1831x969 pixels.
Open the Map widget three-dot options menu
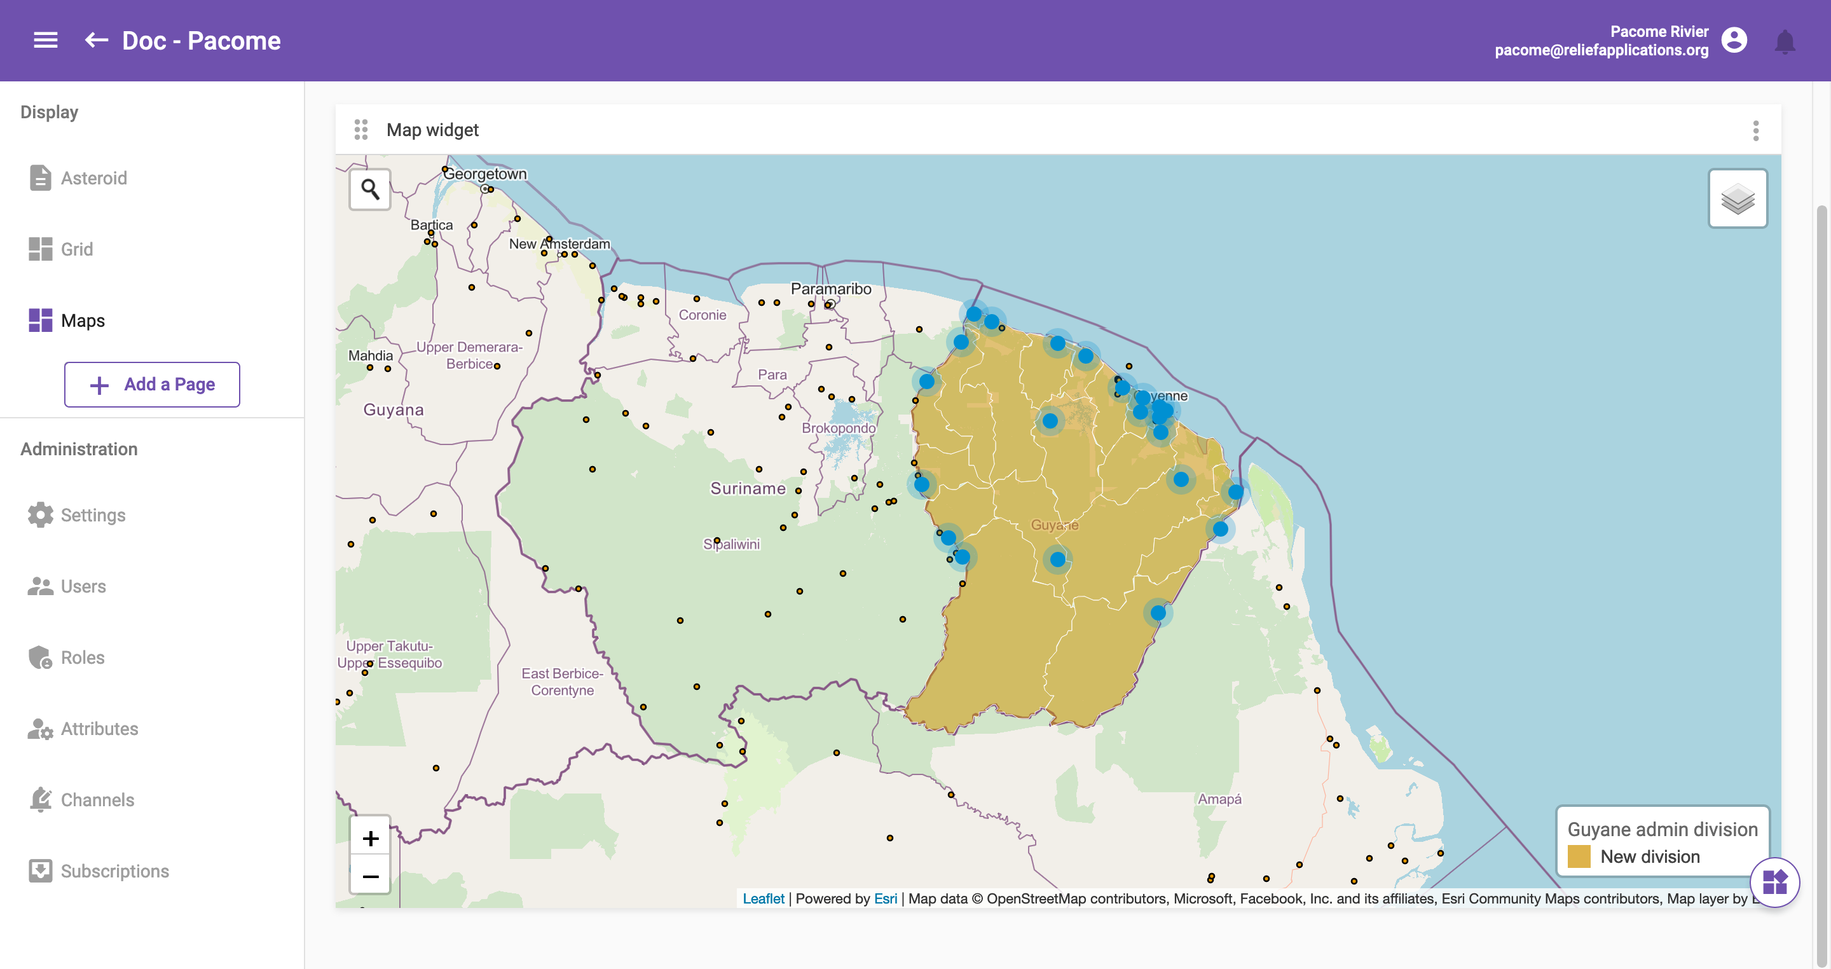1755,130
